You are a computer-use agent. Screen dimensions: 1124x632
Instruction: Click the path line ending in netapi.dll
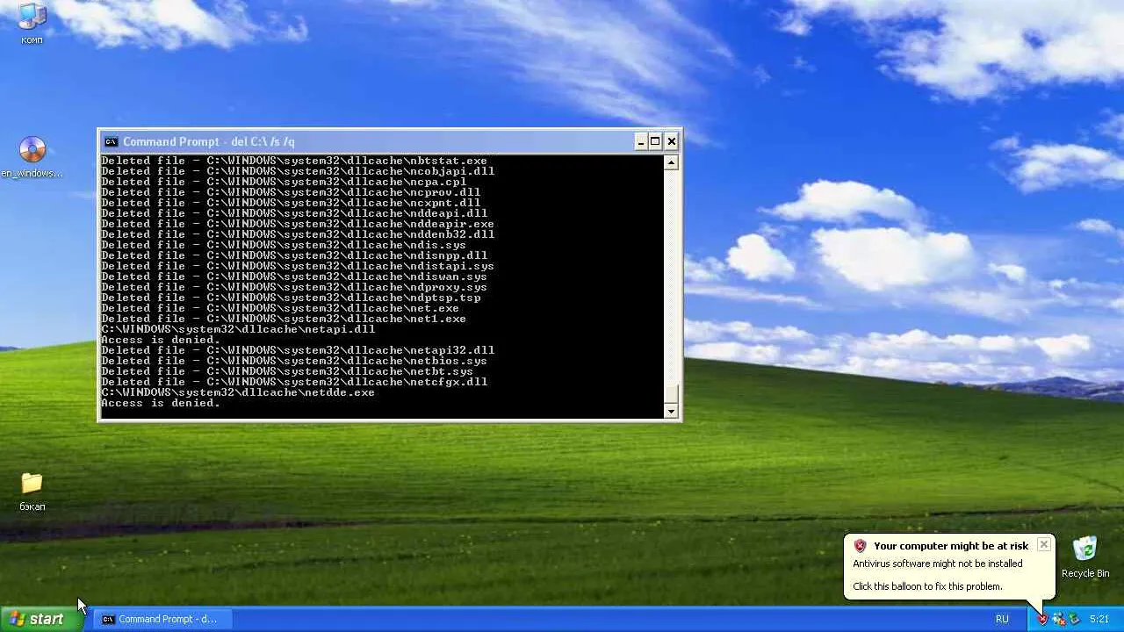pyautogui.click(x=238, y=329)
